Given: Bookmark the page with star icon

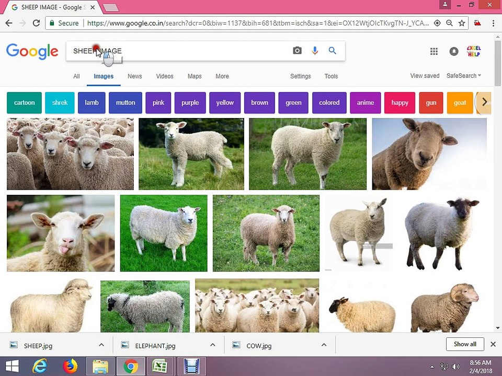Looking at the screenshot, I should tap(462, 23).
